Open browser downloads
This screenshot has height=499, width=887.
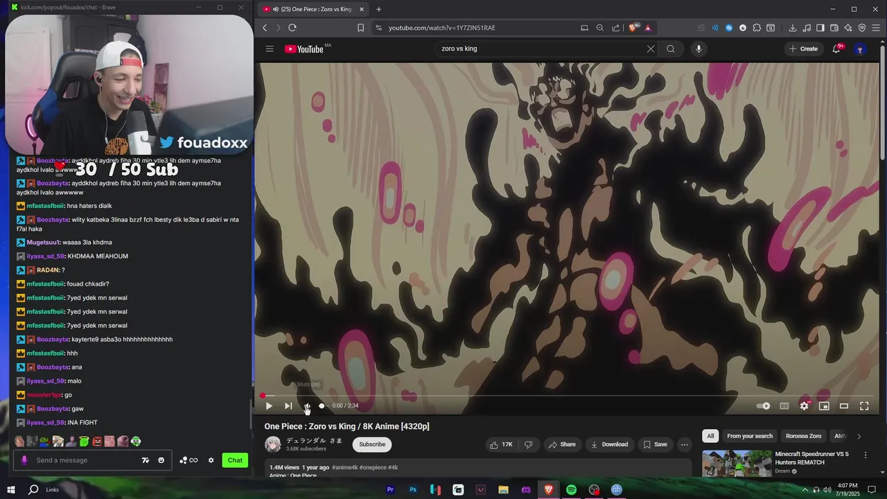point(793,28)
